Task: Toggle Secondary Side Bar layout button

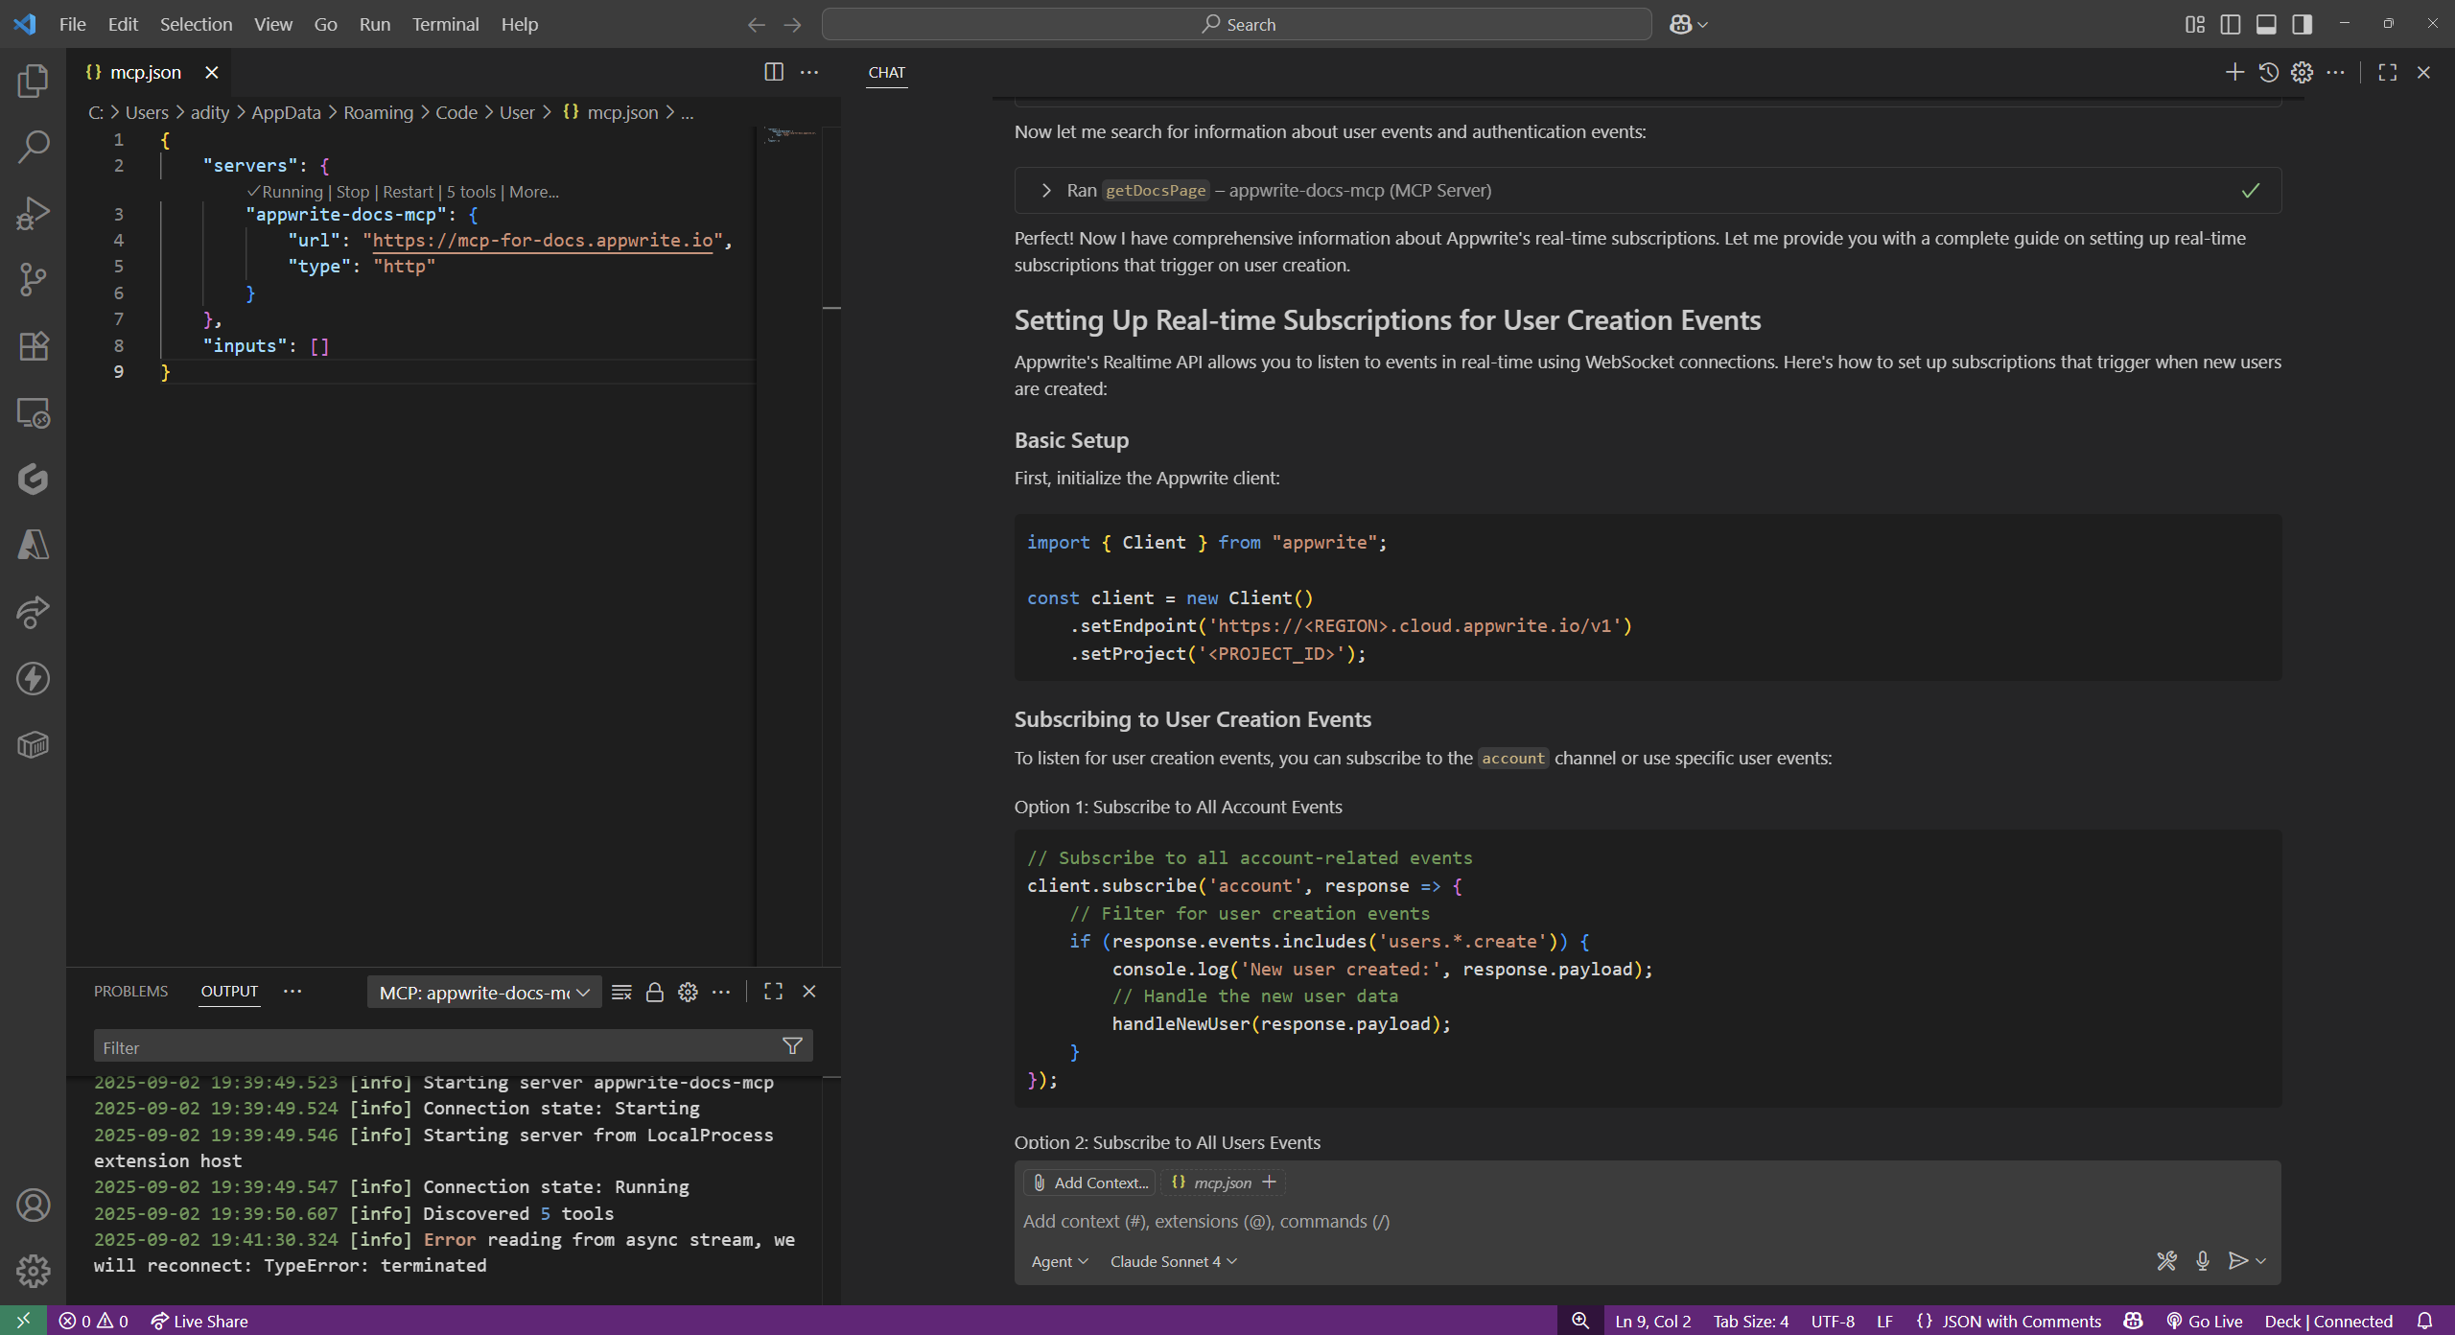Action: click(x=2302, y=24)
